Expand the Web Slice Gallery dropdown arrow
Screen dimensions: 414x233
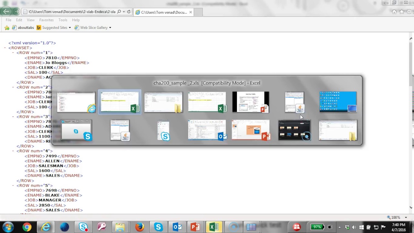(110, 28)
